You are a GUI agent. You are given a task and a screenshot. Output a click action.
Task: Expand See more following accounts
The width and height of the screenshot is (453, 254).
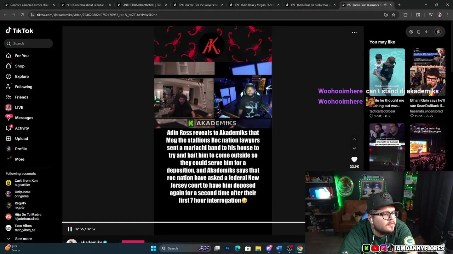(x=19, y=239)
